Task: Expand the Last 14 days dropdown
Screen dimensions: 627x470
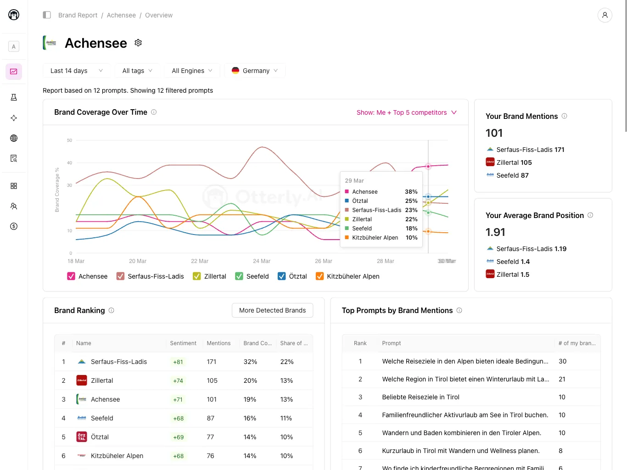Action: [x=76, y=71]
